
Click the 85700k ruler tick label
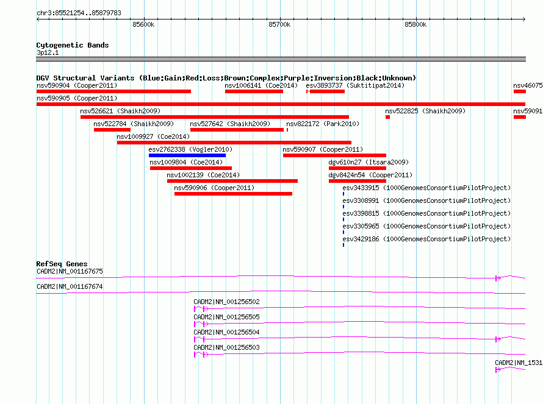point(279,24)
